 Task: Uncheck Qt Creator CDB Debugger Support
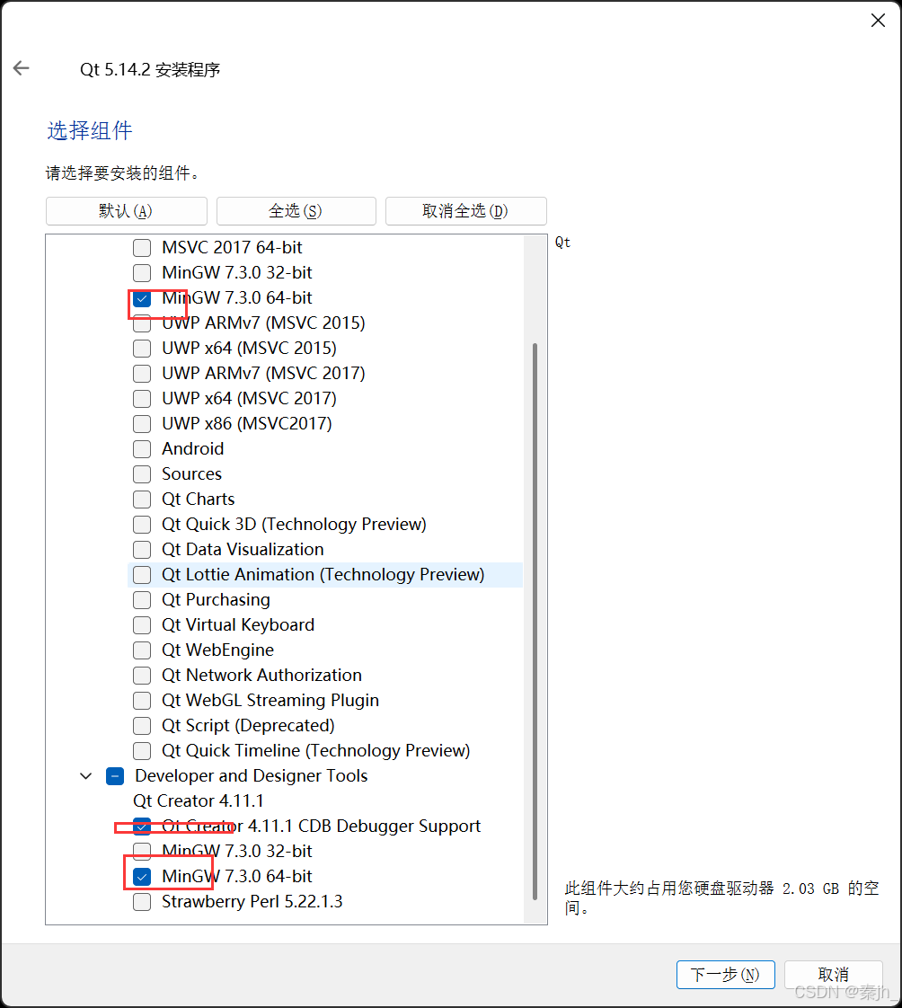(141, 826)
